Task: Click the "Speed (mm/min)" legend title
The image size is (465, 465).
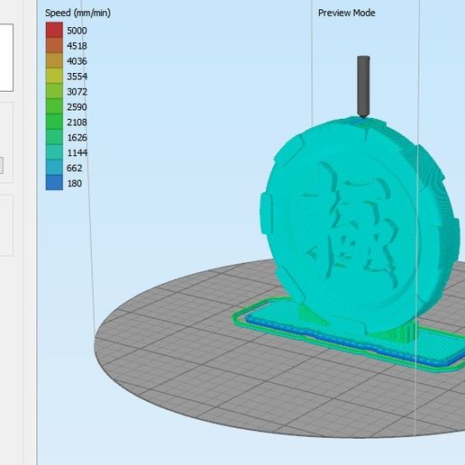Action: 77,13
